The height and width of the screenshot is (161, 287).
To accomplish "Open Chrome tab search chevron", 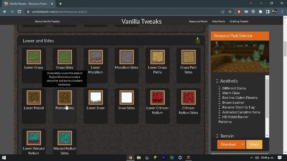I will pyautogui.click(x=251, y=3).
